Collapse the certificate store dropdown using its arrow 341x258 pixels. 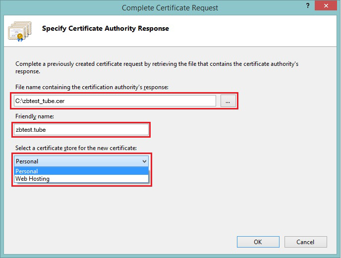[x=144, y=161]
